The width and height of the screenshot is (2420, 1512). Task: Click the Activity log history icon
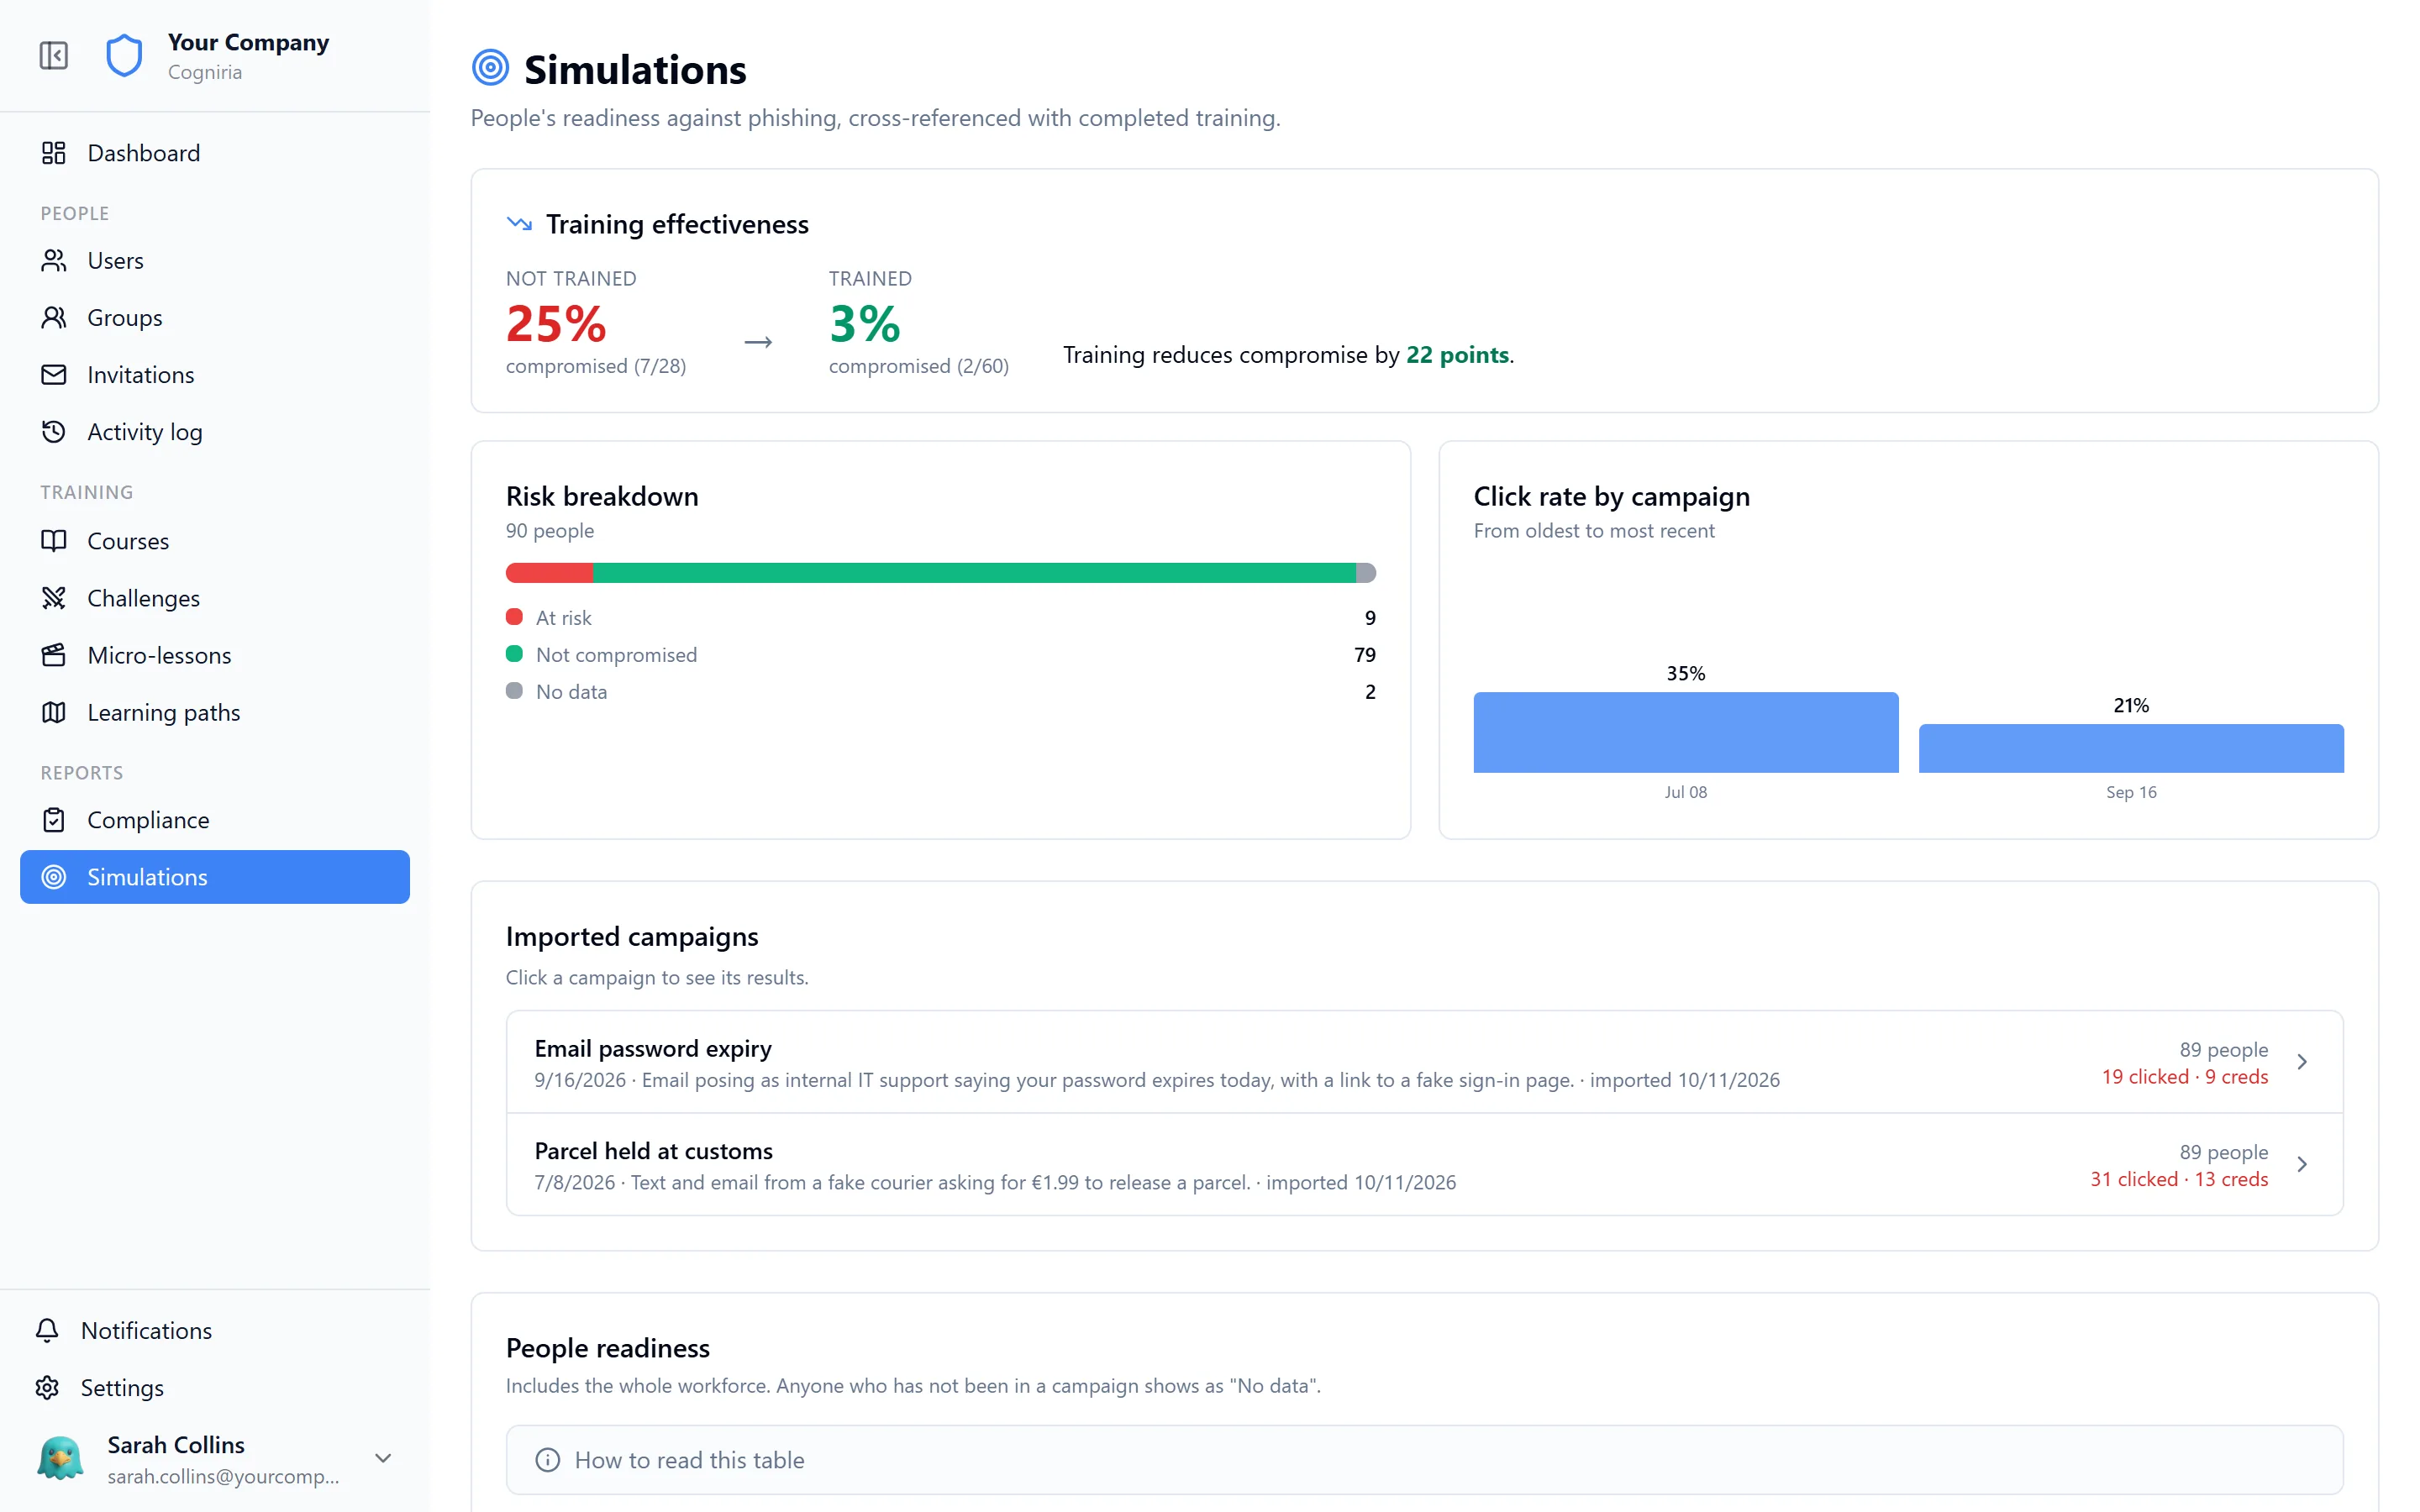coord(54,432)
